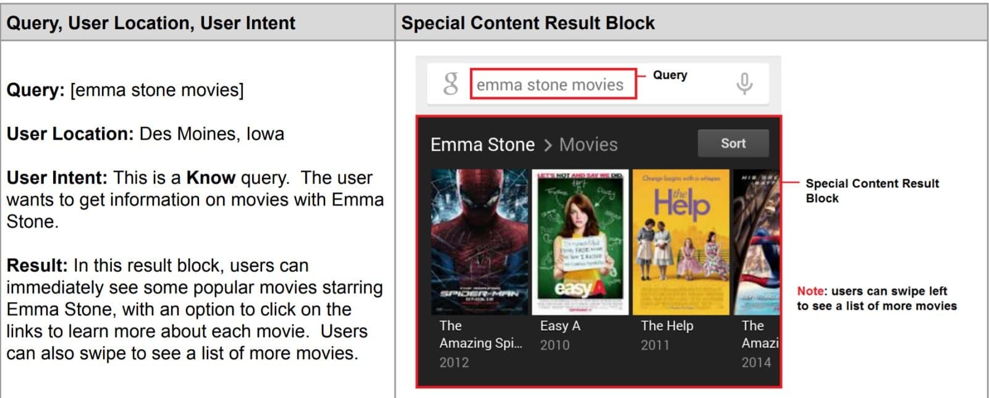989x398 pixels.
Task: Open the Easy A movie poster
Action: [x=580, y=242]
